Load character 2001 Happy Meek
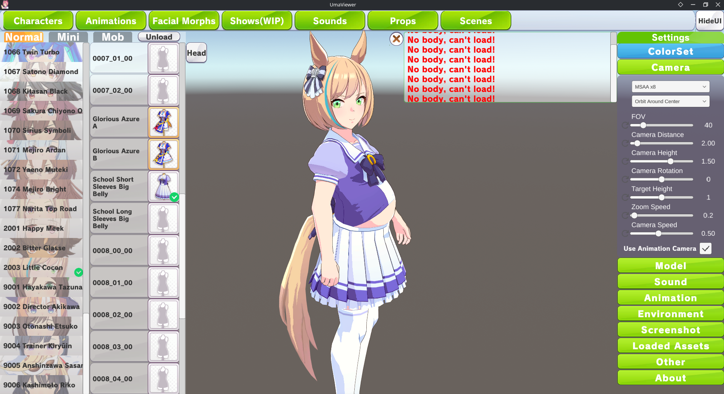Screen dimensions: 724x394 point(41,229)
